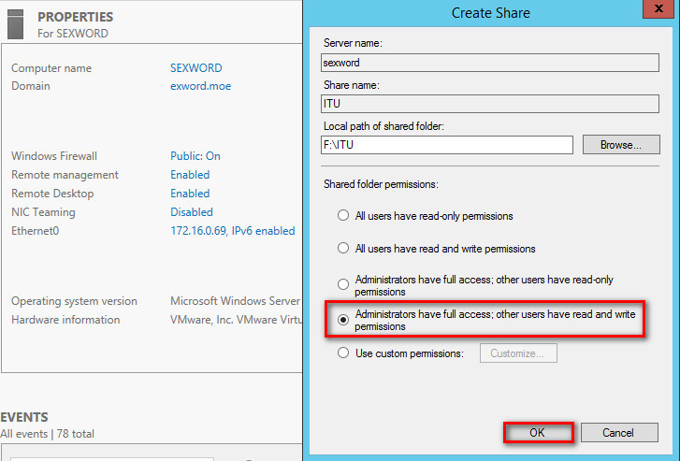
Task: Click into the Share name field
Action: [x=489, y=104]
